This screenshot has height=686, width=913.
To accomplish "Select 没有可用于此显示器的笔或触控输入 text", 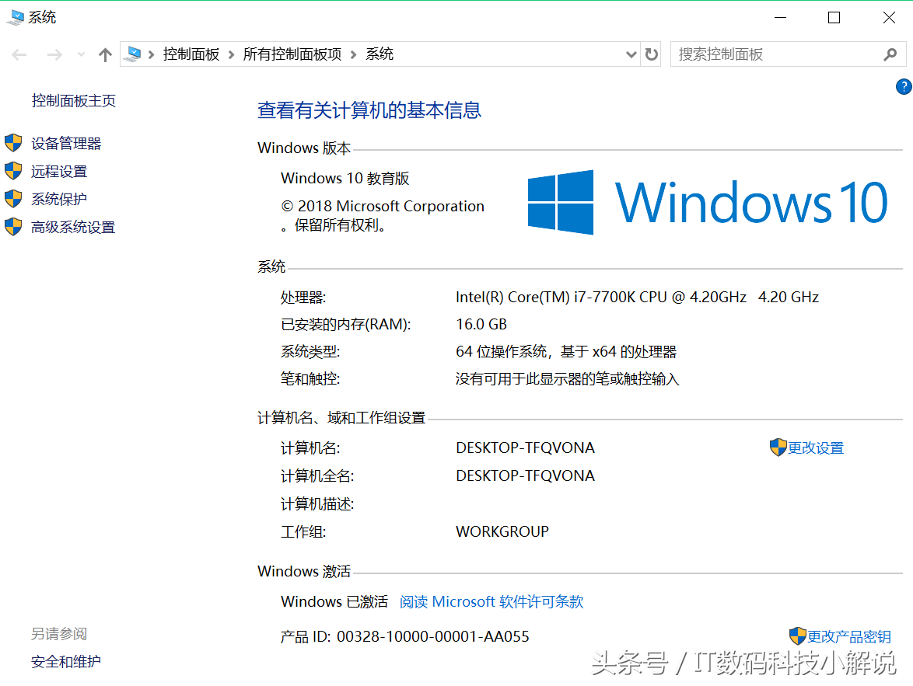I will point(567,379).
